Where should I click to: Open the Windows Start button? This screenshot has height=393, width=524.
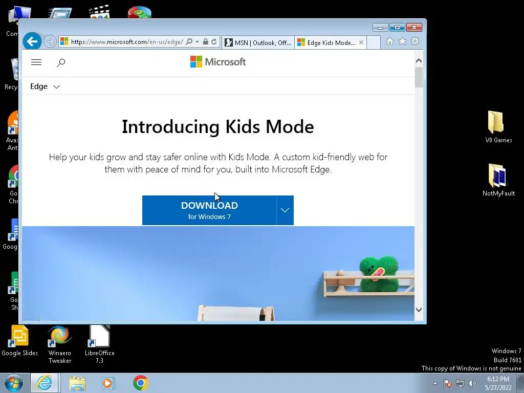click(x=13, y=383)
